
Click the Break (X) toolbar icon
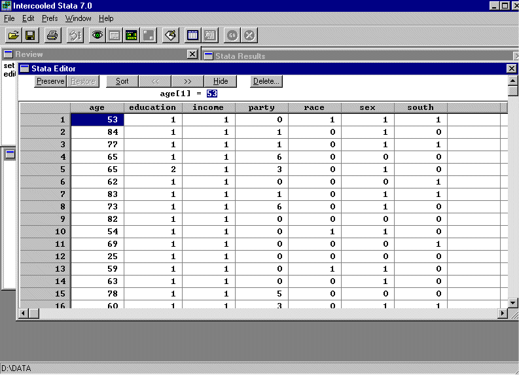(249, 35)
